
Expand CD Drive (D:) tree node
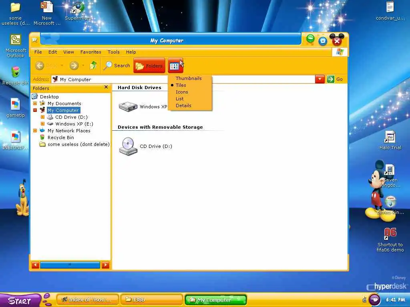pos(42,117)
